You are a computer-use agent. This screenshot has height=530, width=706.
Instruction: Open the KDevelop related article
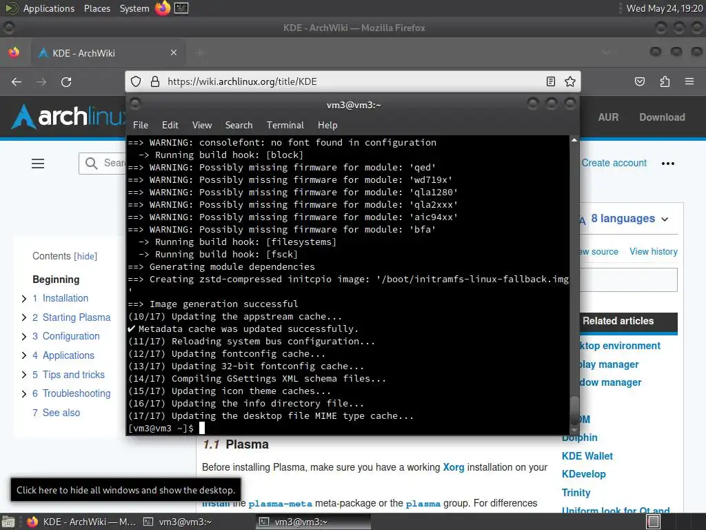(x=583, y=474)
